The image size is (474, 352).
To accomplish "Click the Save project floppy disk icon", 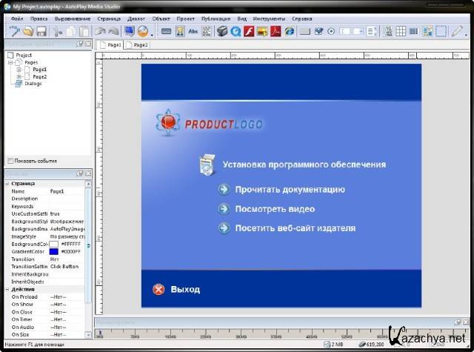I will click(x=41, y=31).
